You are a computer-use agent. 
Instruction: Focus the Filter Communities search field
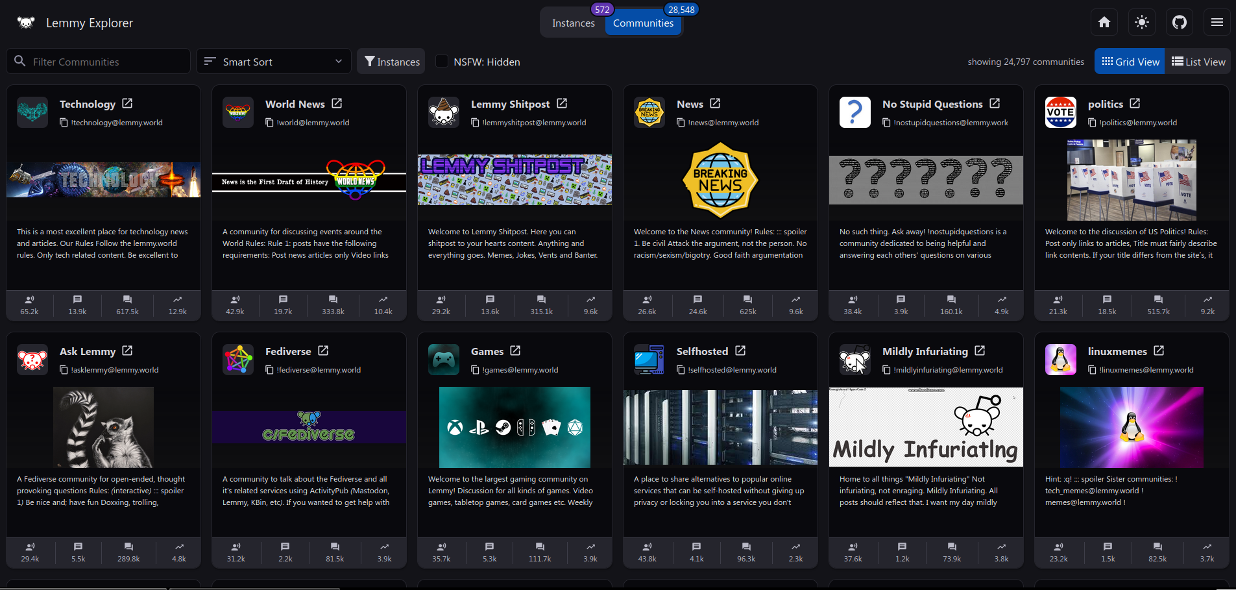click(99, 62)
